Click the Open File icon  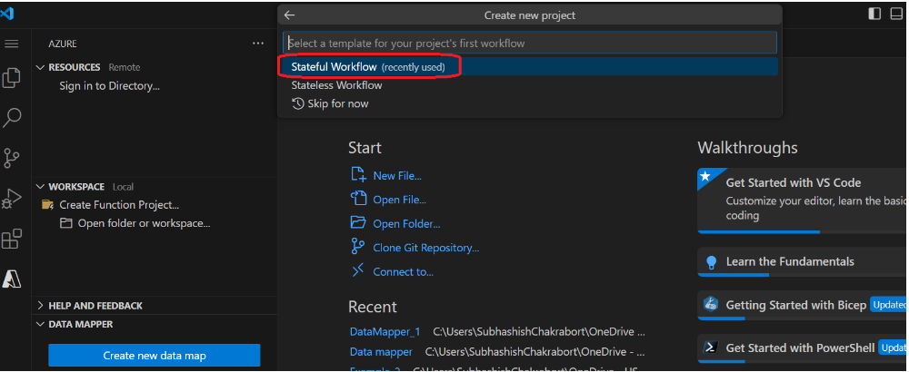[358, 199]
